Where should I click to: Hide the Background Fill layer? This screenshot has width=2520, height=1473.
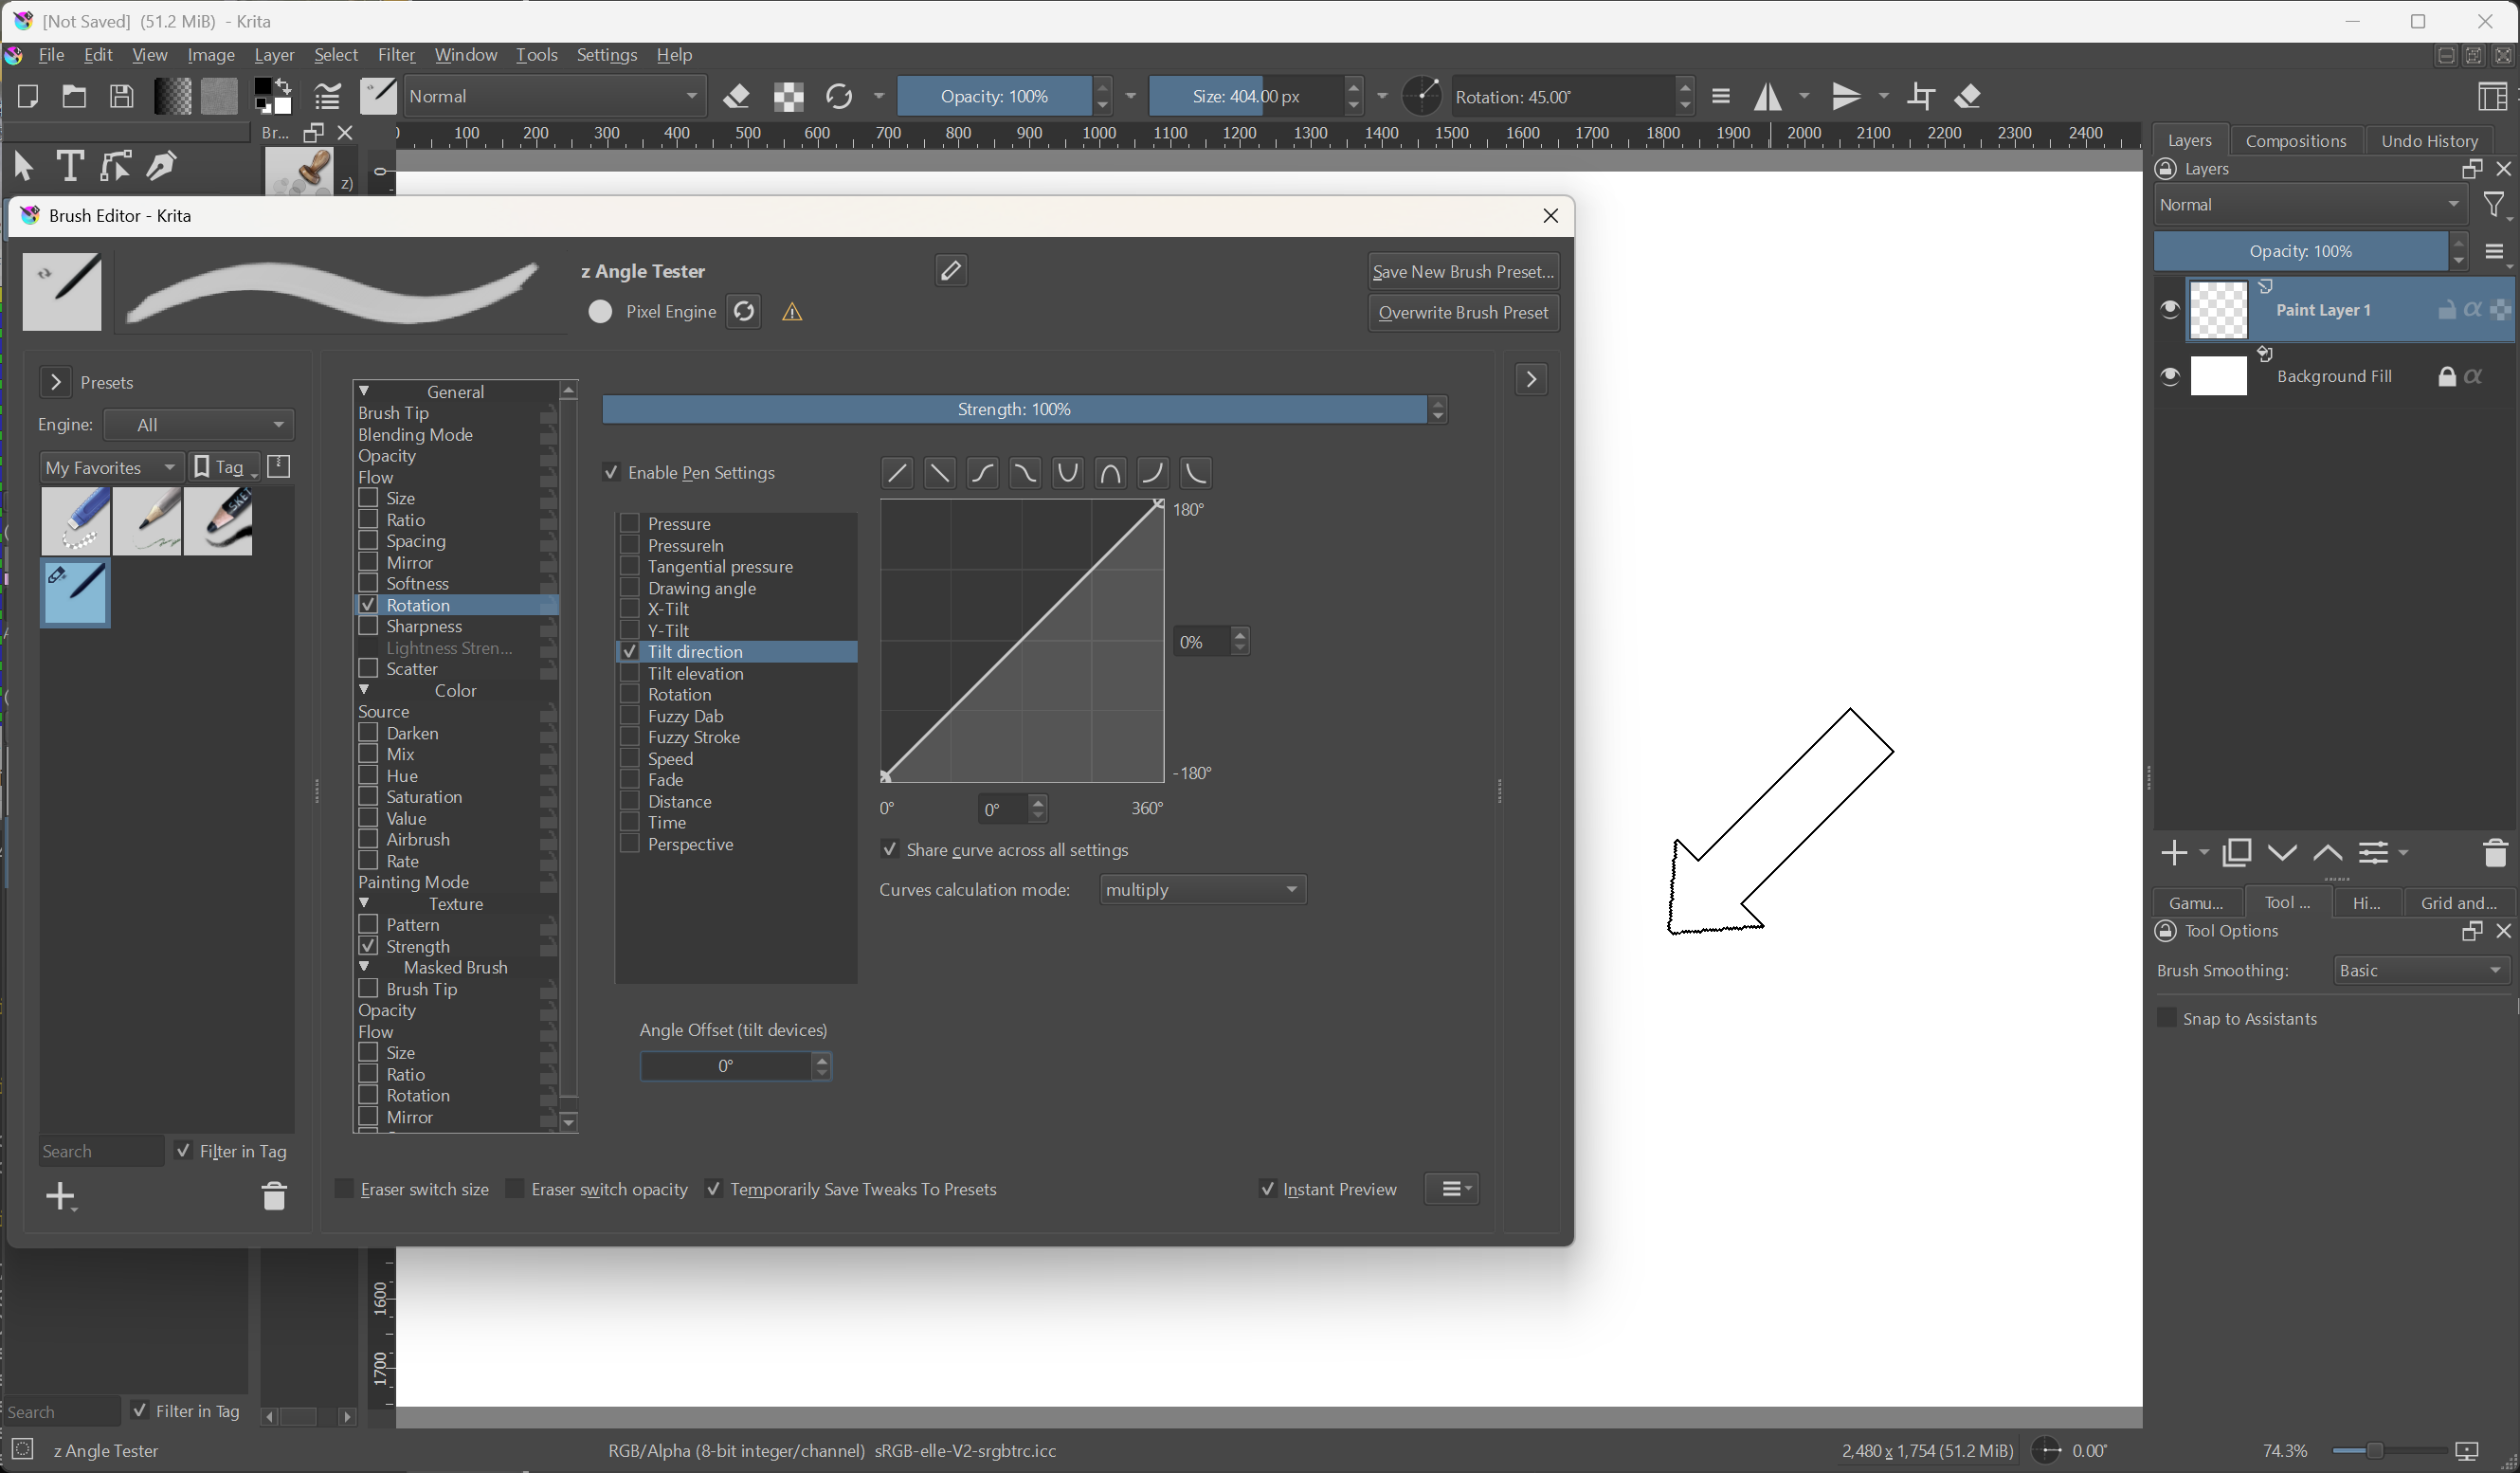tap(2169, 377)
